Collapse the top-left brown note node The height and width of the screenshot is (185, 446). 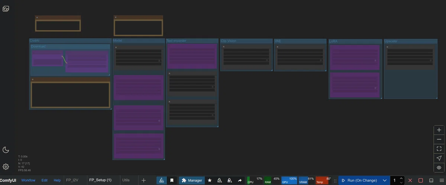tap(37, 17)
